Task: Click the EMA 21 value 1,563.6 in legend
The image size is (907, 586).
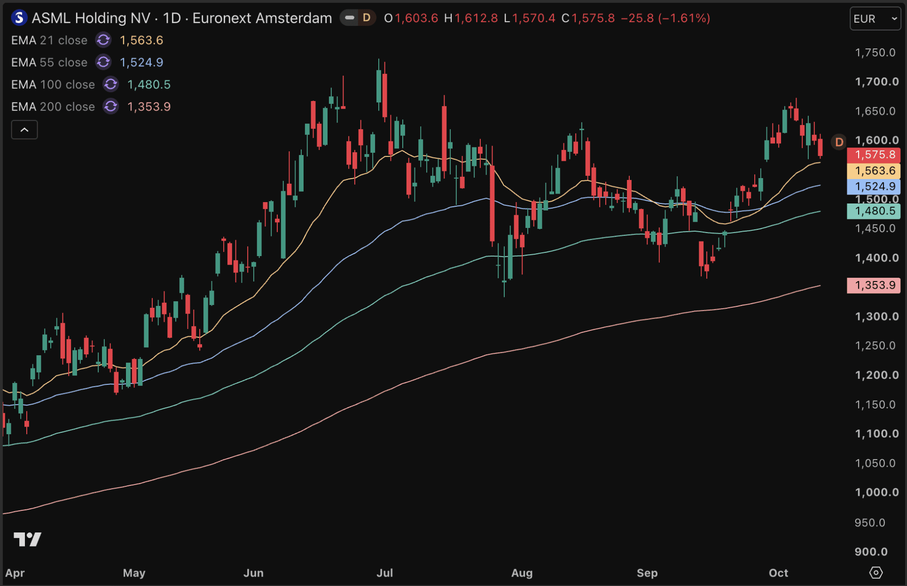Action: pos(141,40)
